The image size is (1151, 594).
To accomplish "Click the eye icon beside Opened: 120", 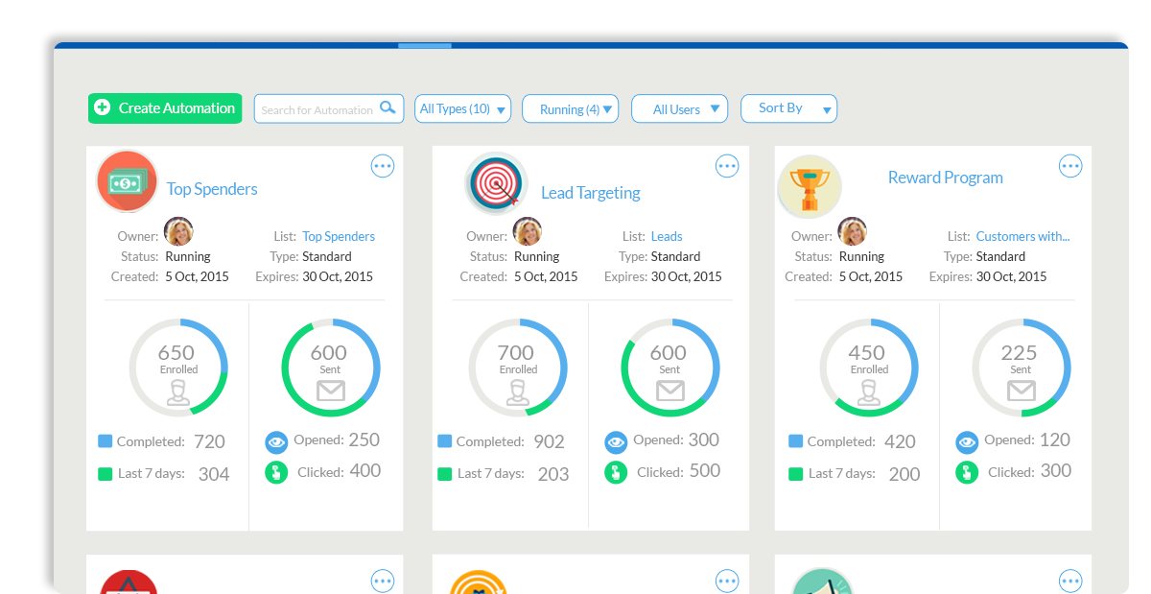I will coord(967,442).
